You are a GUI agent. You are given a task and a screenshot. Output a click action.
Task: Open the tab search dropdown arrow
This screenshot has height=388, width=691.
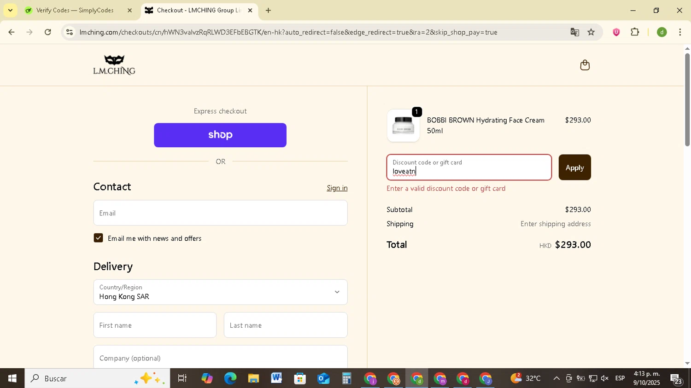pyautogui.click(x=10, y=10)
